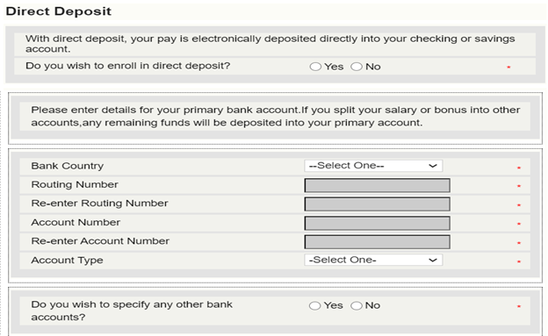Select Yes to enroll in direct deposit
This screenshot has width=548, height=336.
click(315, 67)
